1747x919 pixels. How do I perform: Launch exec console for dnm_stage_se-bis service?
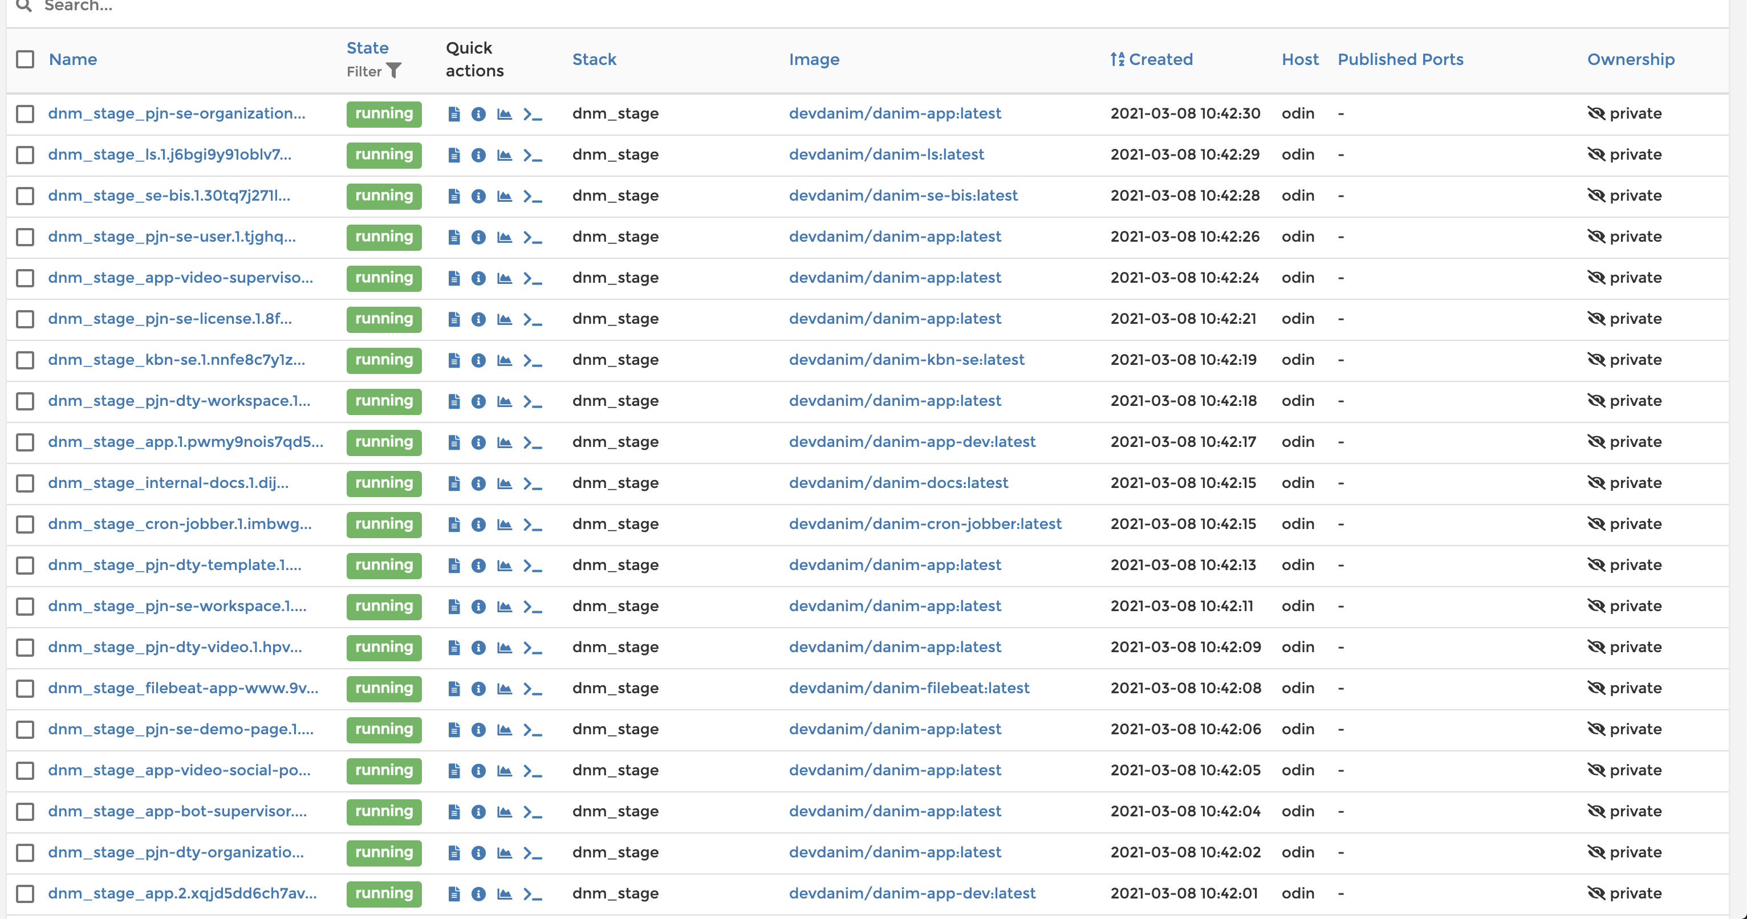click(532, 196)
